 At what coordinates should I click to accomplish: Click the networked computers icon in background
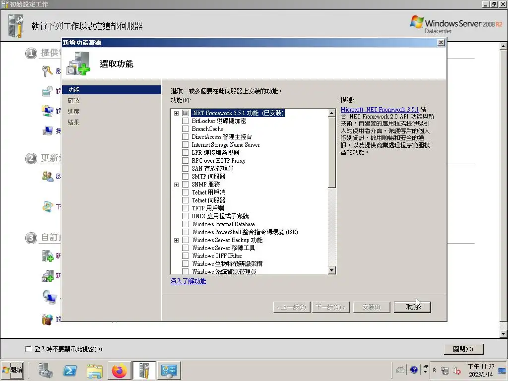(x=48, y=111)
